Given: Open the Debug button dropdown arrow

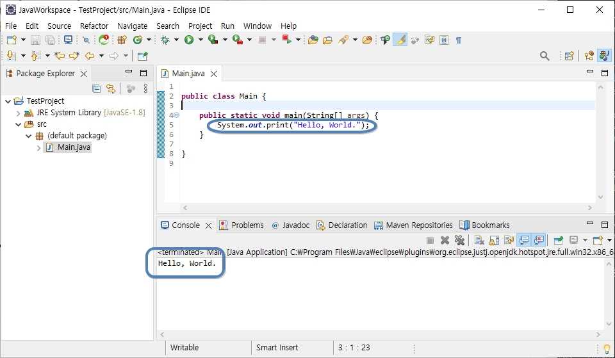Looking at the screenshot, I should point(176,40).
